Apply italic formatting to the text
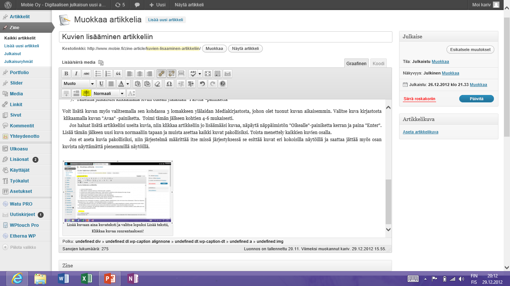Screen dimensions: 510x286 (x=76, y=73)
